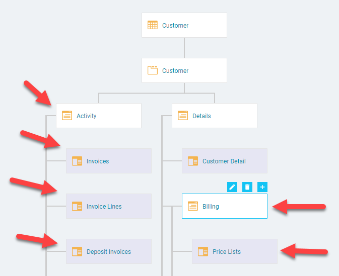Click the Details node's tab icon

(x=183, y=116)
